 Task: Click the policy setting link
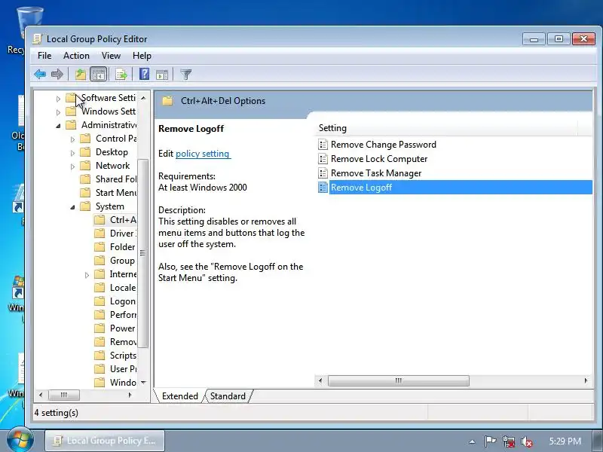point(203,154)
